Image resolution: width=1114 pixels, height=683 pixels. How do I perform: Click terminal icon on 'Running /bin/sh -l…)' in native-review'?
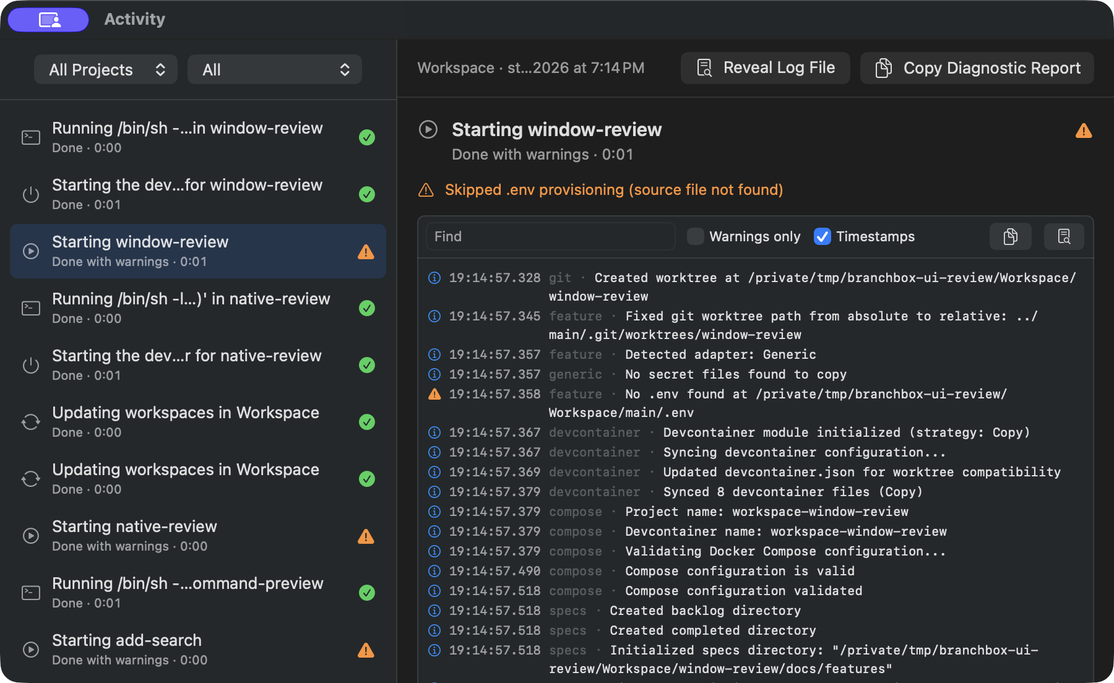coord(31,308)
